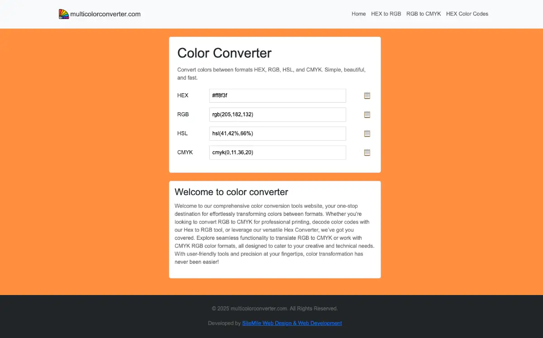Open the HEX Color Codes page
The height and width of the screenshot is (338, 543).
point(467,14)
